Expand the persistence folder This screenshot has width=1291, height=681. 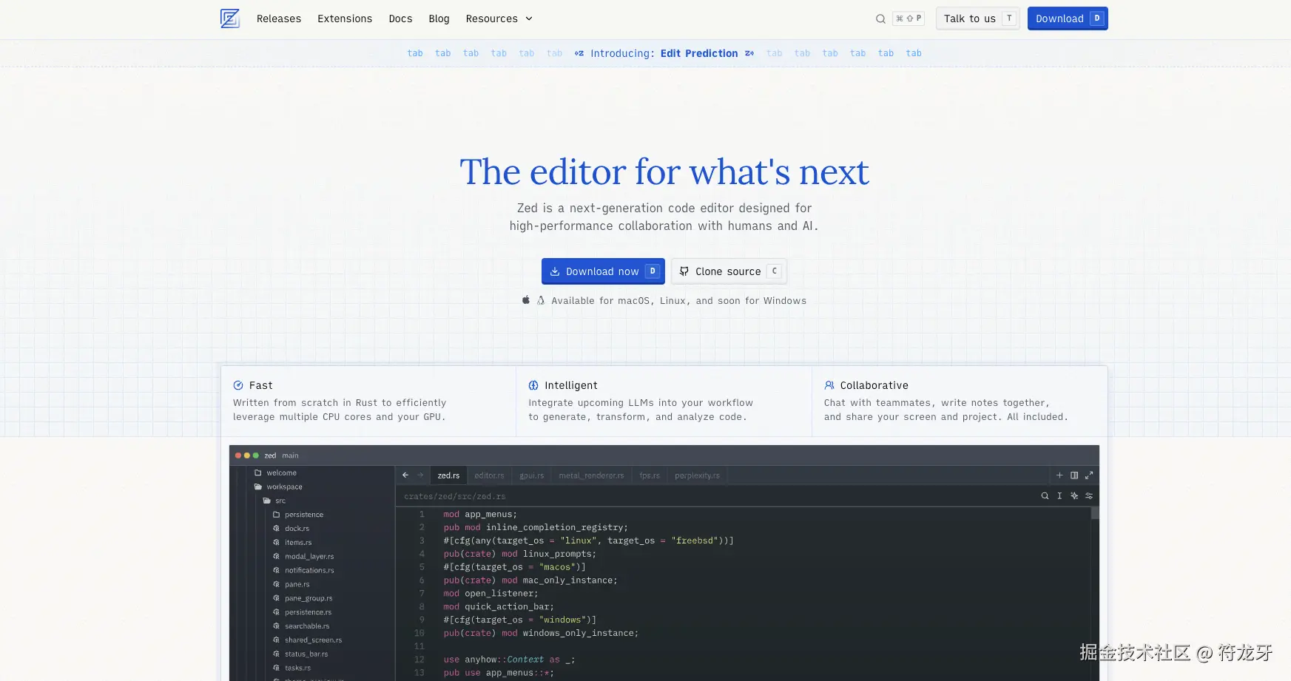tap(298, 515)
